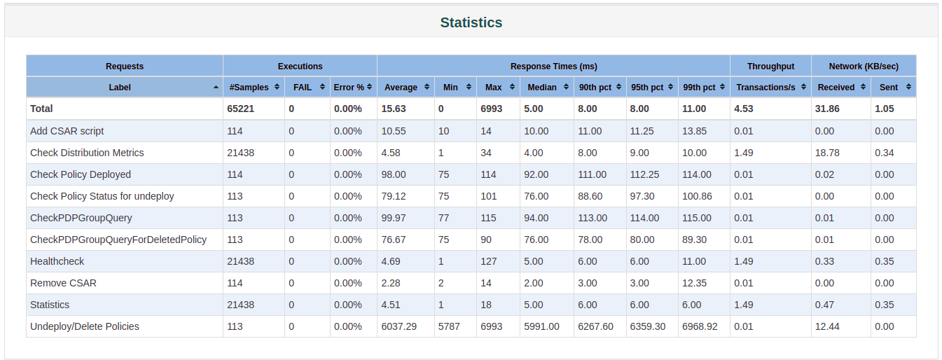Viewport: 942px width, 360px height.
Task: Click Undeploy/Delete received value 12.44
Action: [827, 326]
